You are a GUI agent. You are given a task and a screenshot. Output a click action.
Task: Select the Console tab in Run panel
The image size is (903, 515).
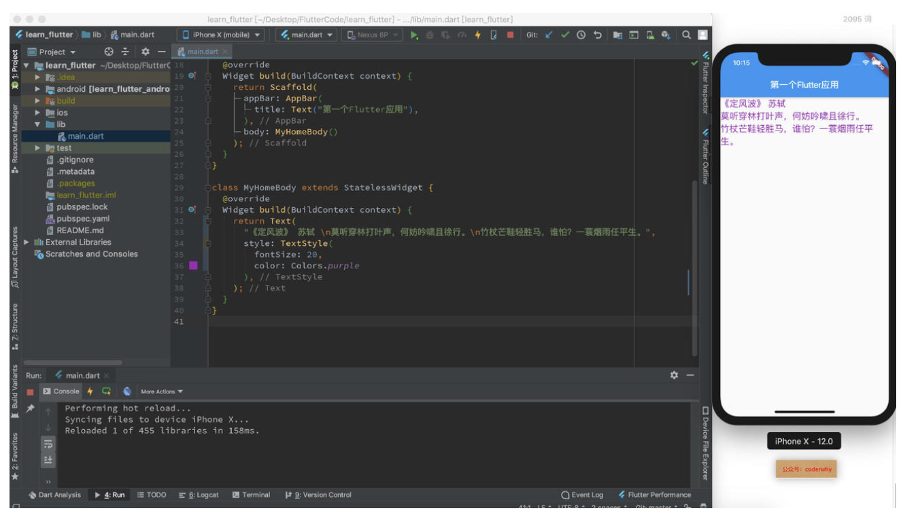(61, 391)
